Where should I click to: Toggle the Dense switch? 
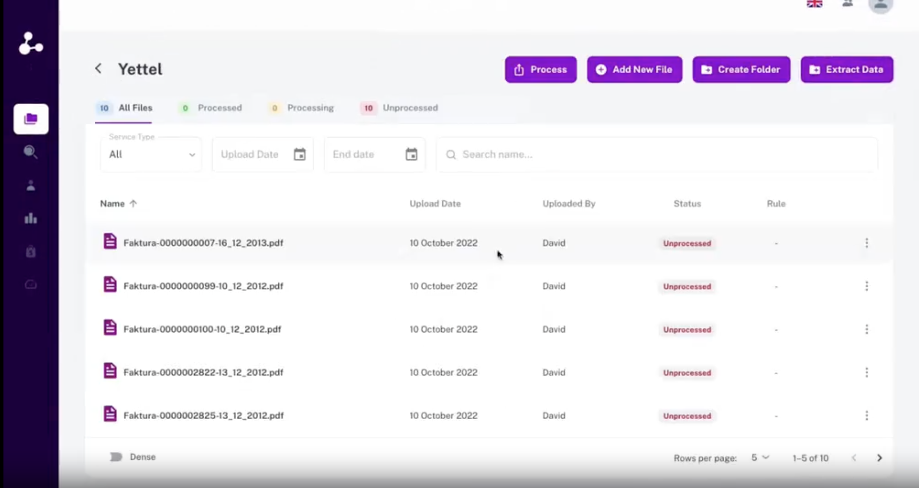click(x=116, y=457)
